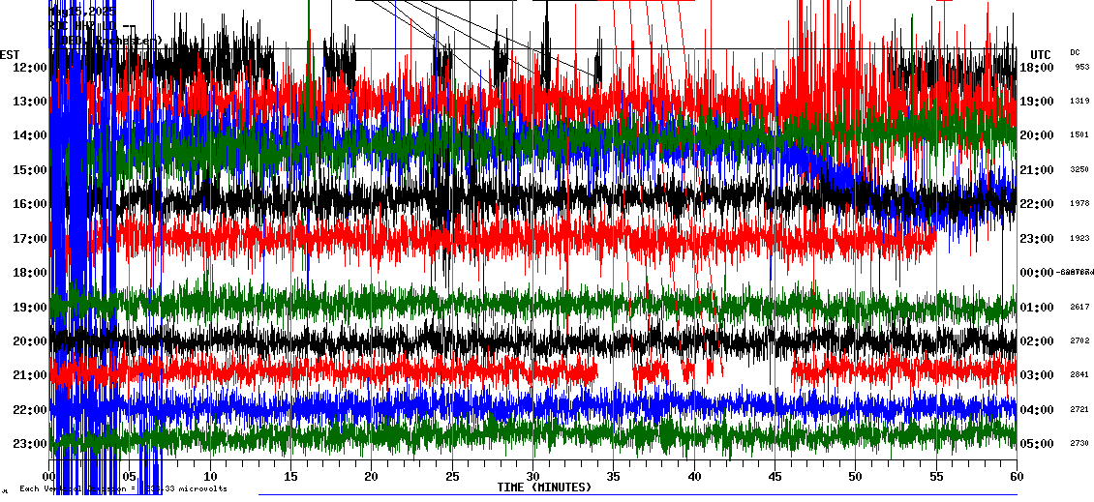Select the 23:00 EST row label
Viewport: 1094px width, 502px height.
point(30,444)
